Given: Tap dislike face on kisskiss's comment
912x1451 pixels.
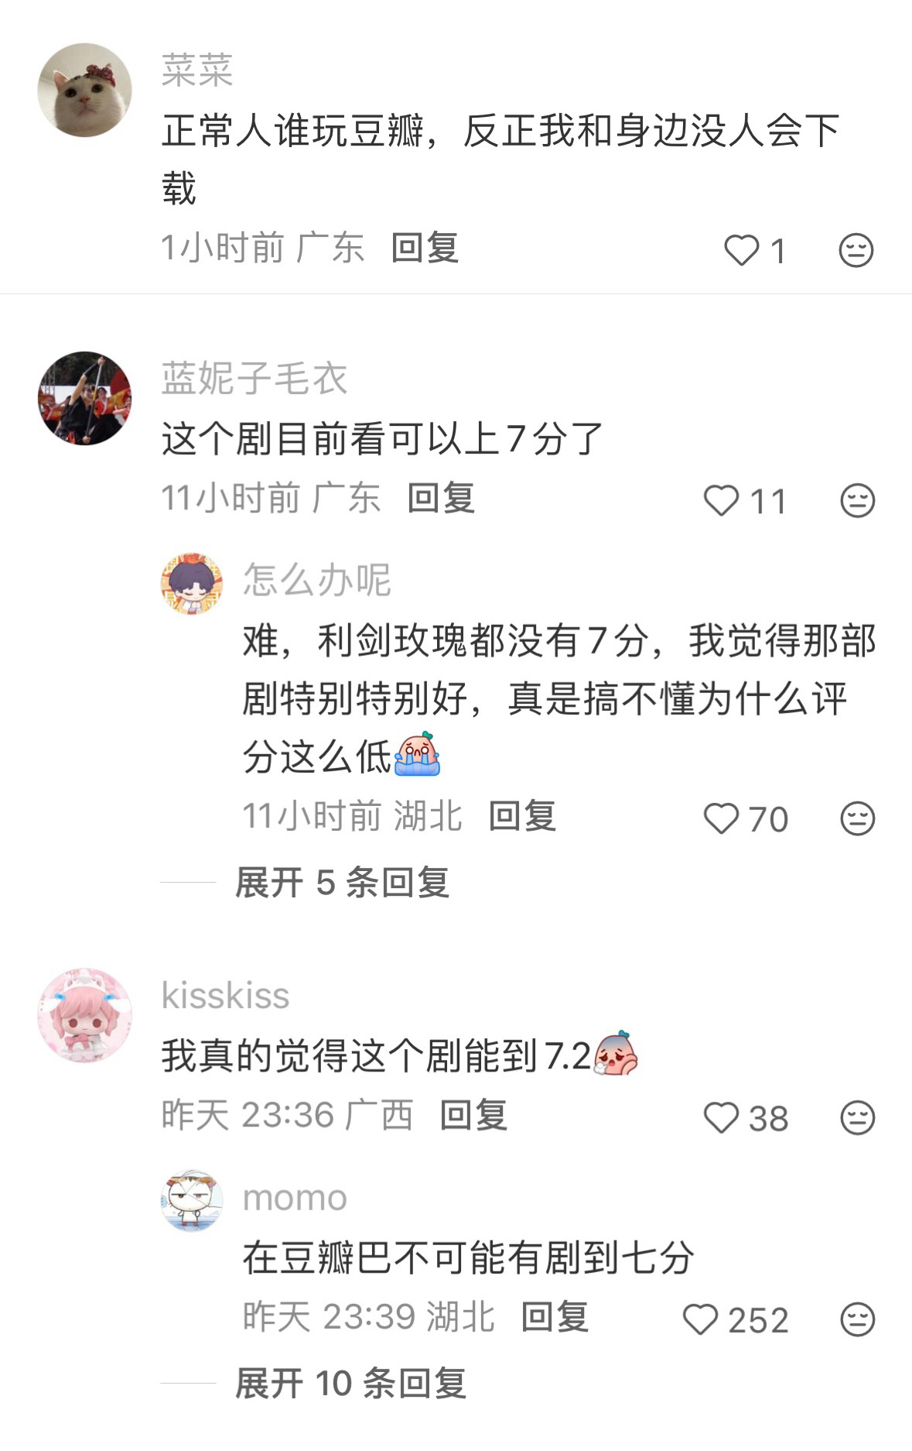Looking at the screenshot, I should [x=857, y=1118].
